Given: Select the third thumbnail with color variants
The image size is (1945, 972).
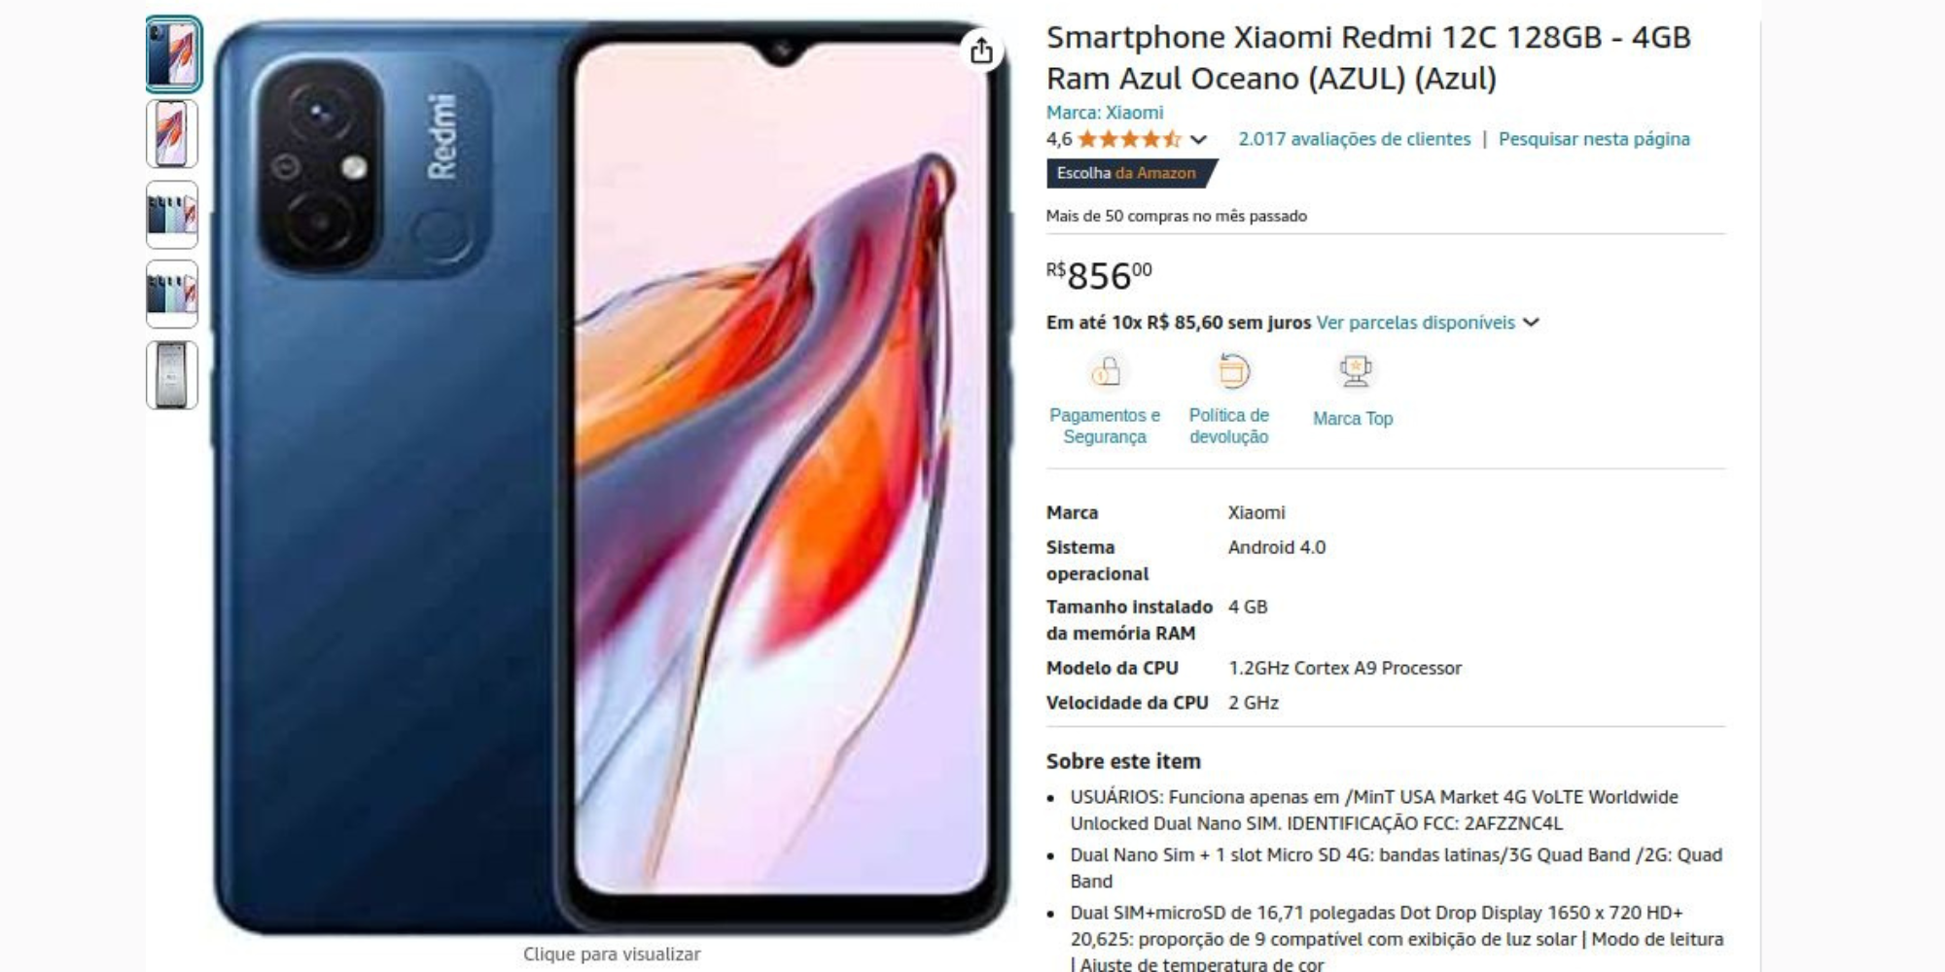Looking at the screenshot, I should (173, 215).
